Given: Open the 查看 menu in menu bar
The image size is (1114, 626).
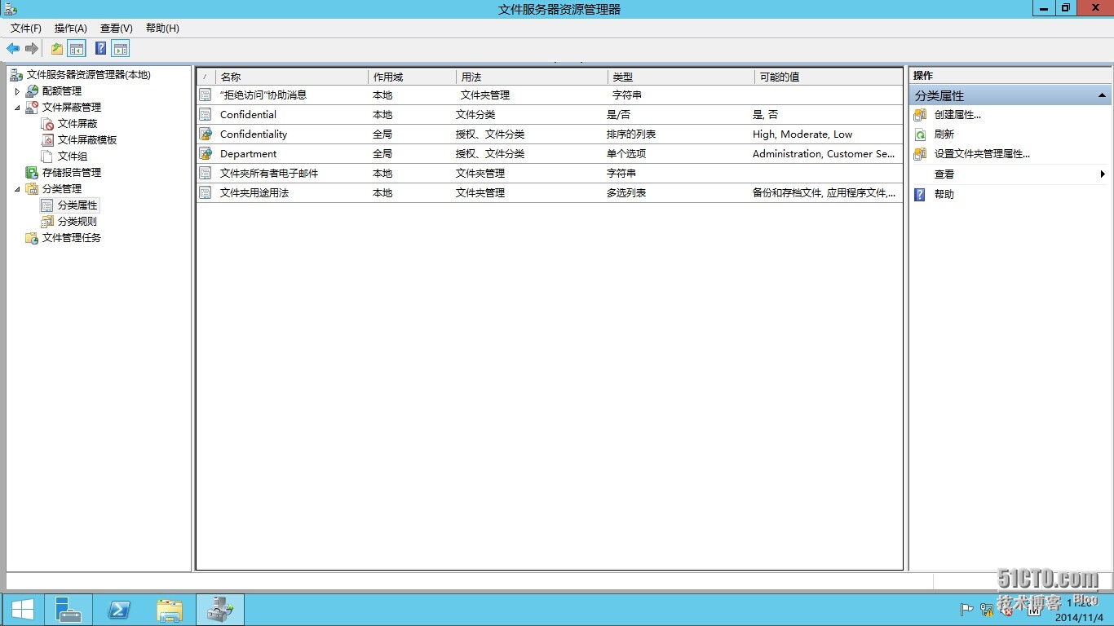Looking at the screenshot, I should click(x=116, y=28).
